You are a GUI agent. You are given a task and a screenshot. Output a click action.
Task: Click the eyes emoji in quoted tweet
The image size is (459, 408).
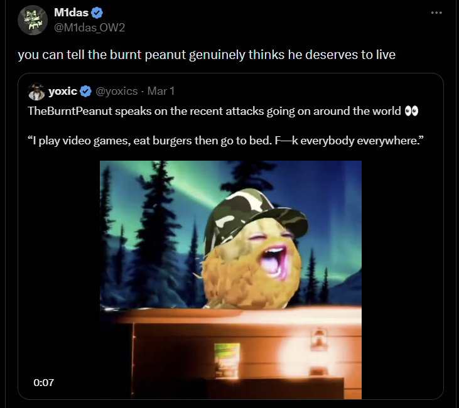click(412, 111)
